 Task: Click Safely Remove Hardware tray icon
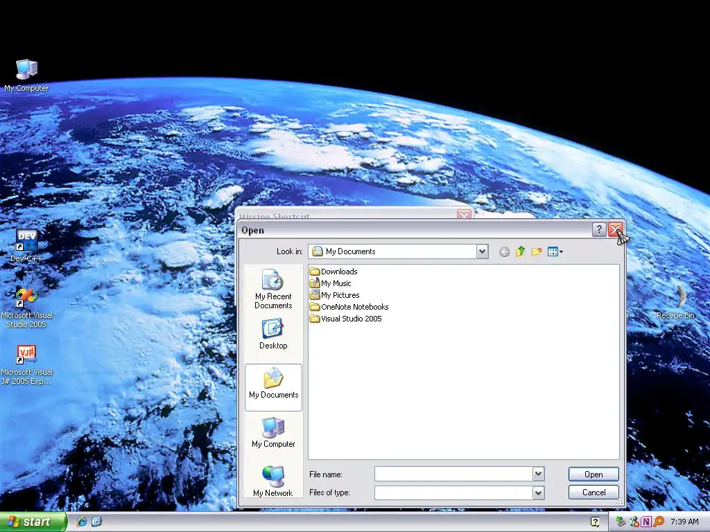coord(621,522)
